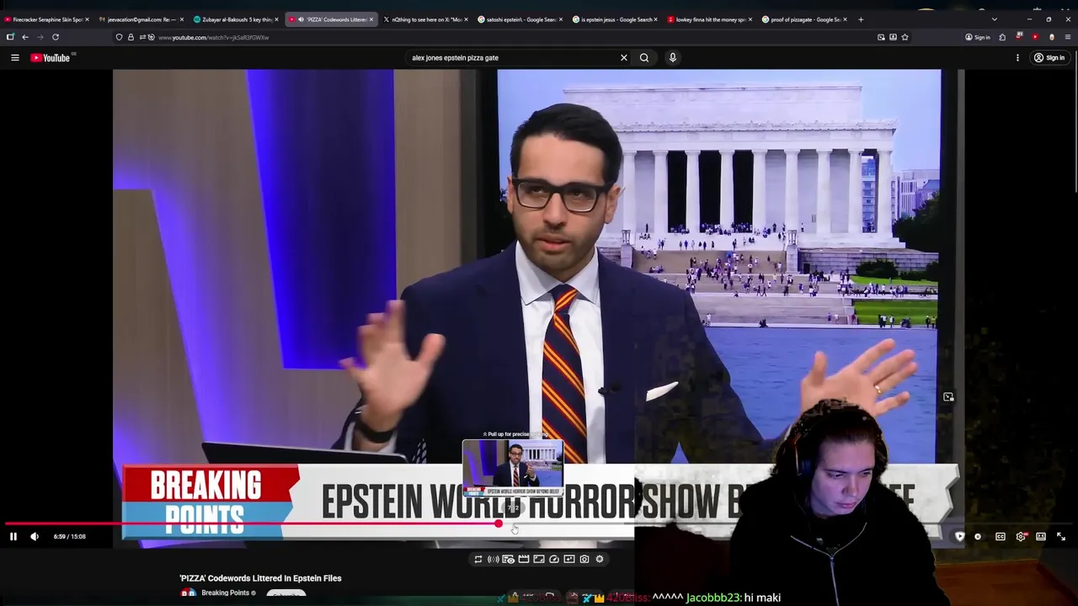The width and height of the screenshot is (1078, 606).
Task: Switch to the 'proof of pizzagate' tab
Action: click(x=803, y=19)
